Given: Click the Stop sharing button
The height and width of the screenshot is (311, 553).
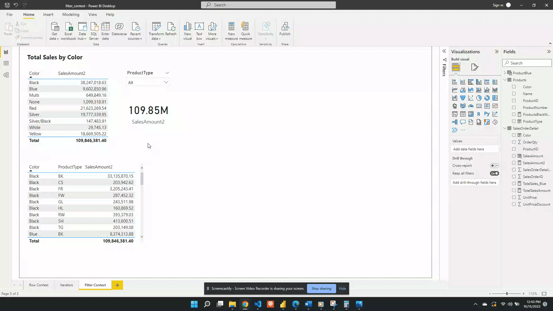Looking at the screenshot, I should tap(321, 288).
